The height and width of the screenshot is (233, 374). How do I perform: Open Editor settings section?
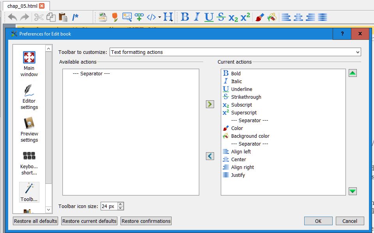coord(29,96)
